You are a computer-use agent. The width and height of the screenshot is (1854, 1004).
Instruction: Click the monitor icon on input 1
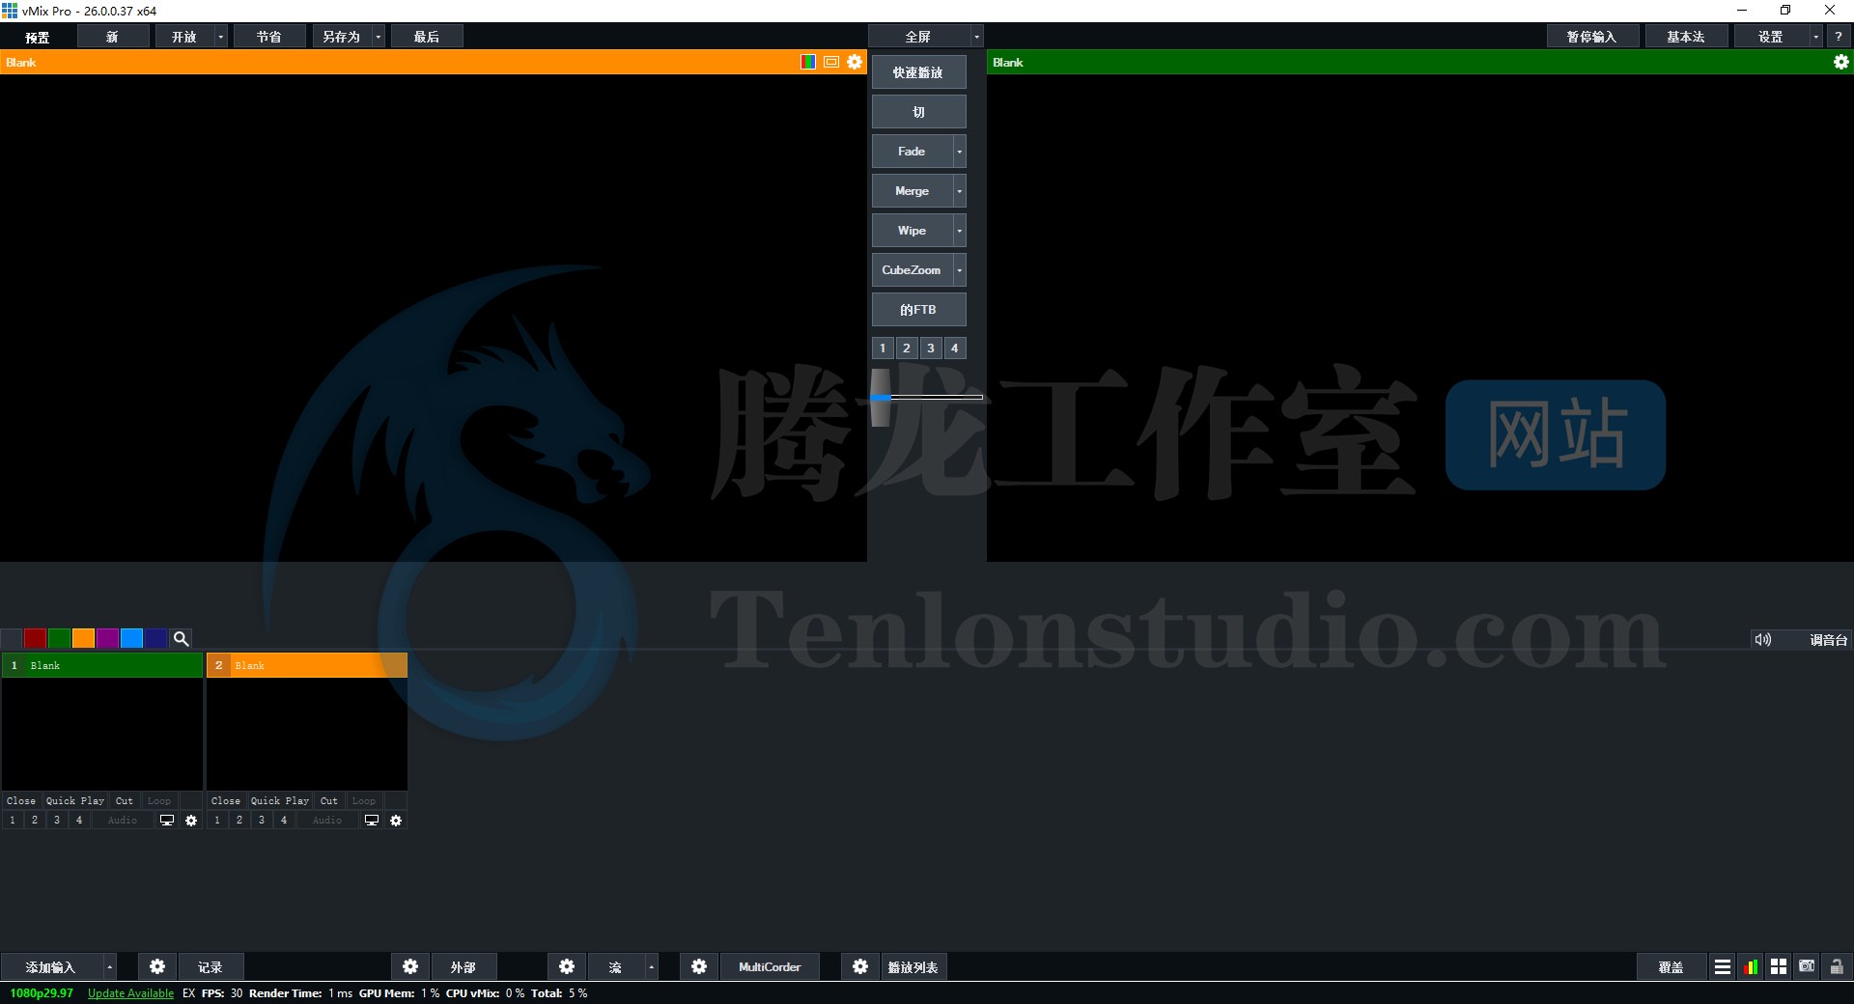click(x=167, y=821)
